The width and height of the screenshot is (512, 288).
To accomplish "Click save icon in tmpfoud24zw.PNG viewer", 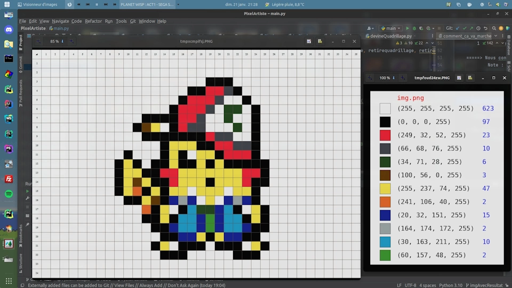I will 459,78.
